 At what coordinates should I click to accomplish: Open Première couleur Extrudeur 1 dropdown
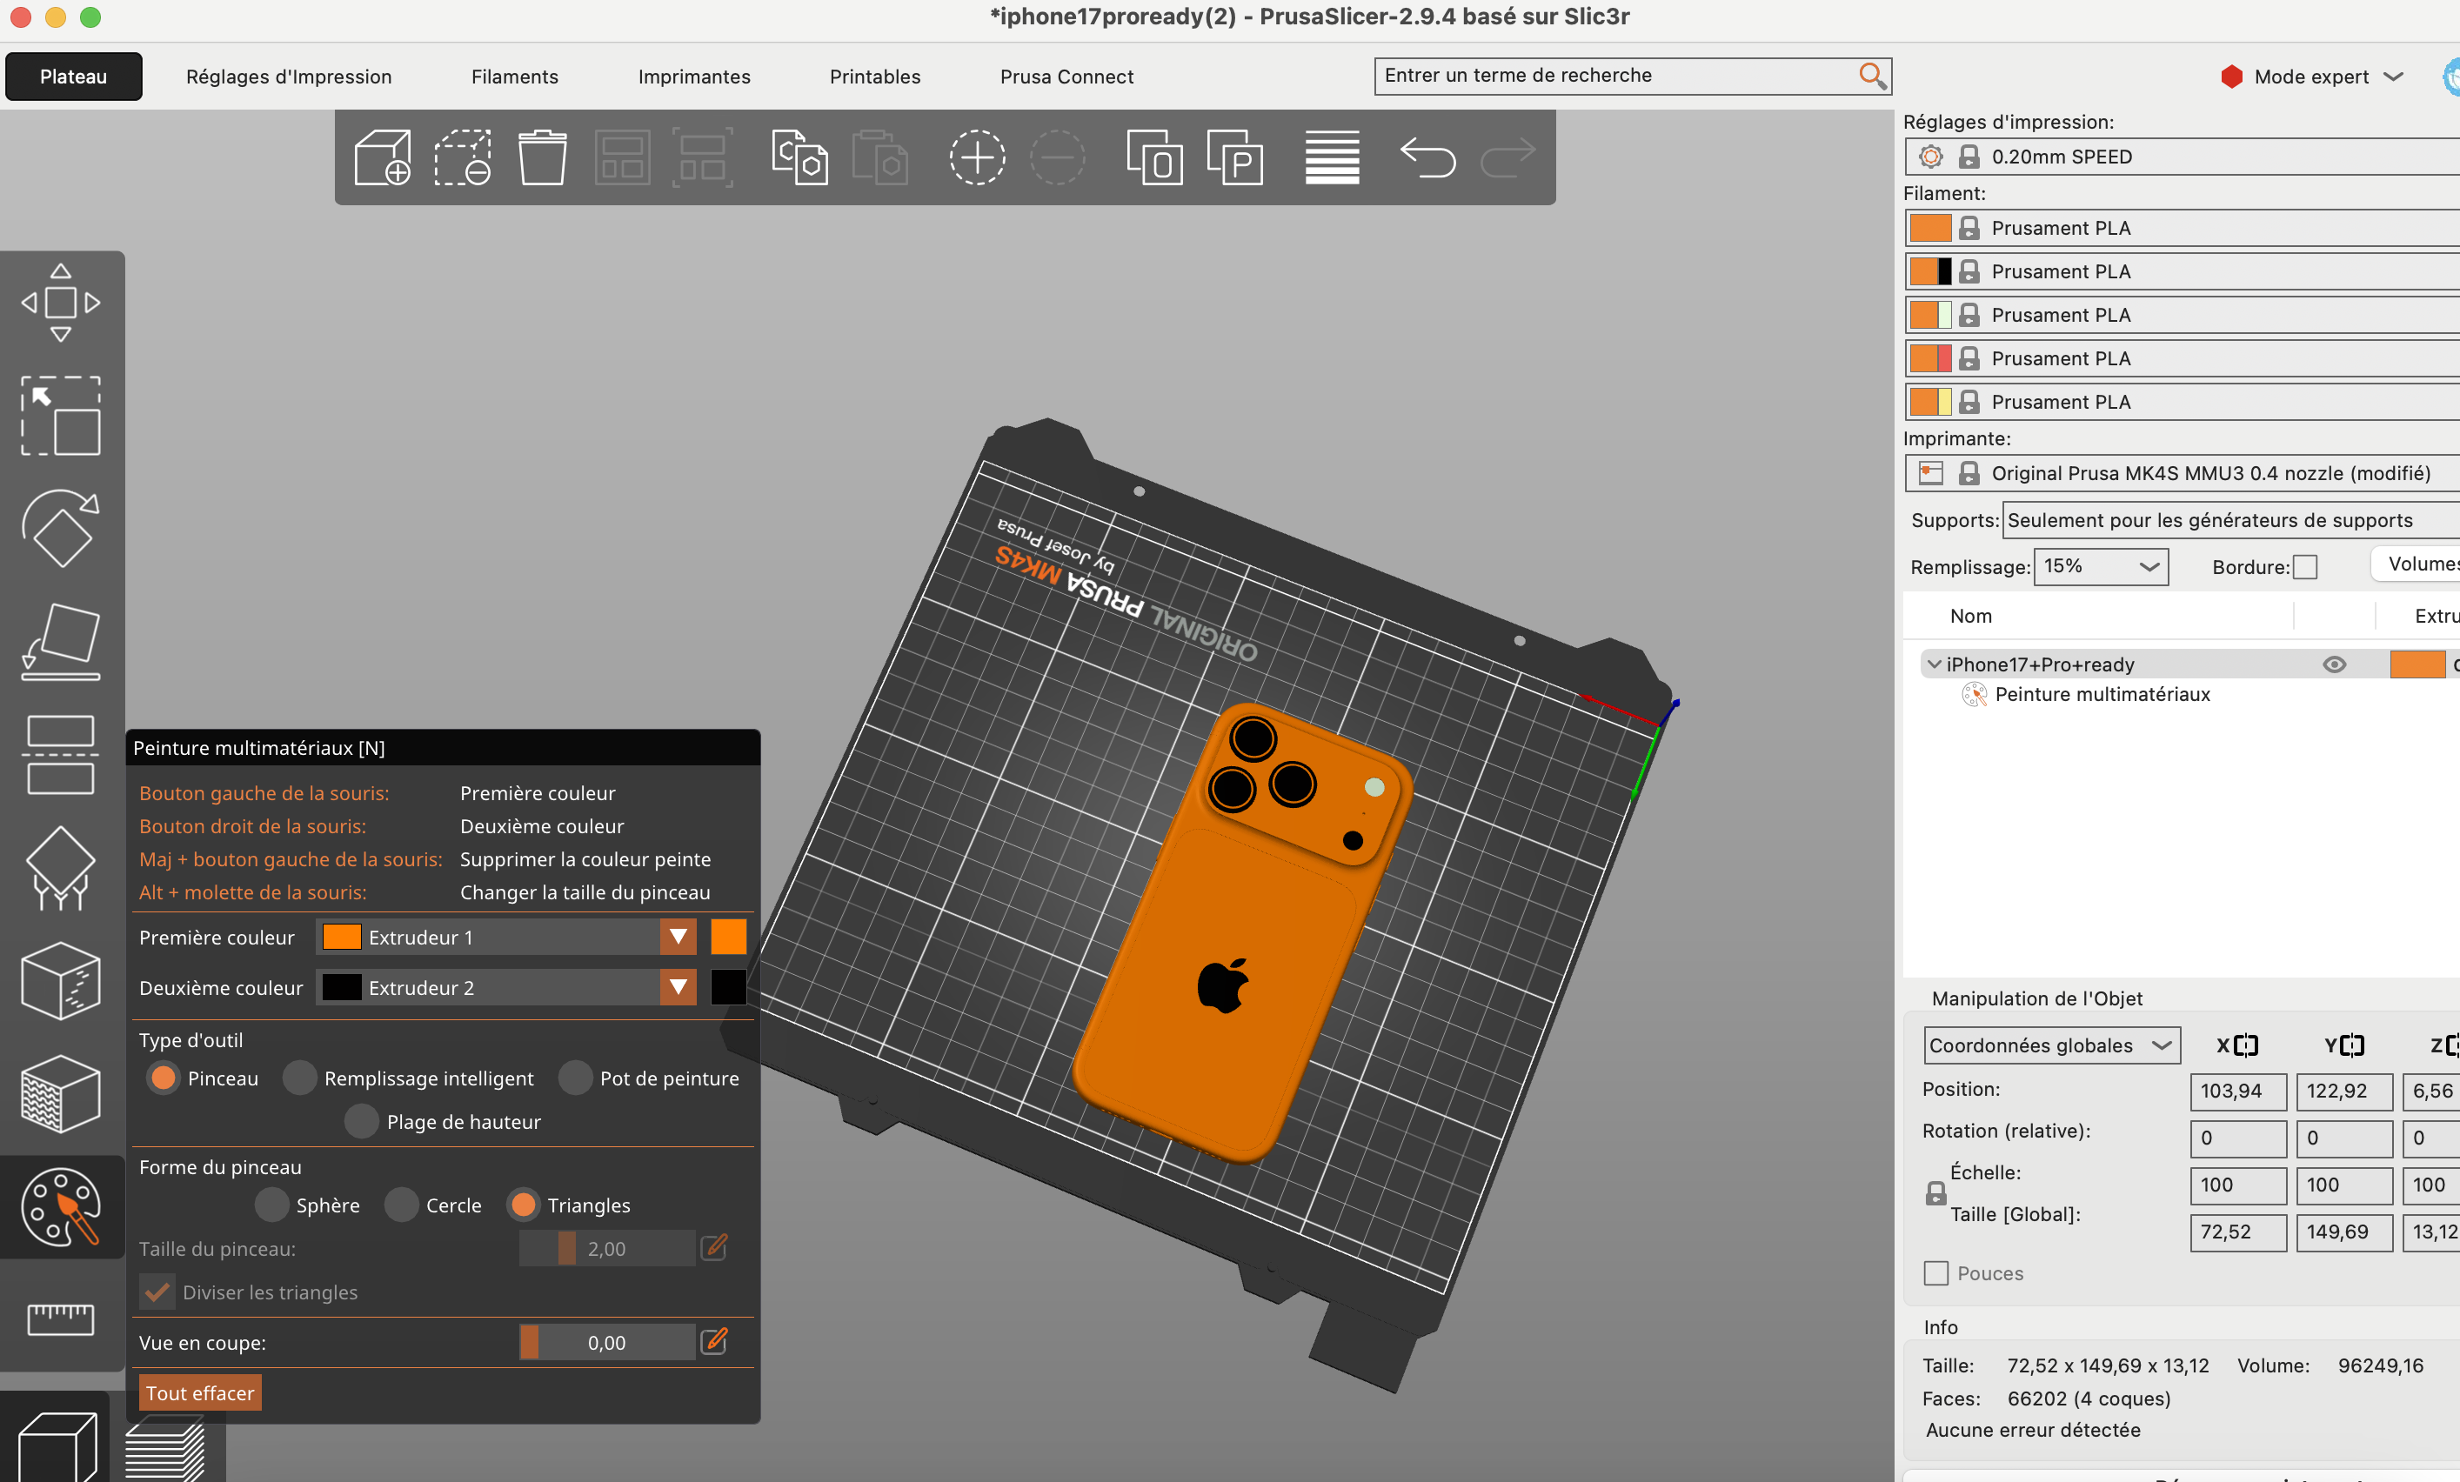(x=506, y=937)
